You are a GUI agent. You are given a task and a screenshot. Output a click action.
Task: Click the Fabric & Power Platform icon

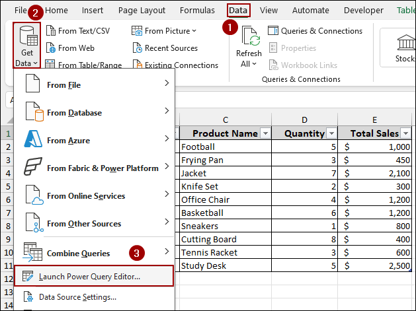click(33, 166)
